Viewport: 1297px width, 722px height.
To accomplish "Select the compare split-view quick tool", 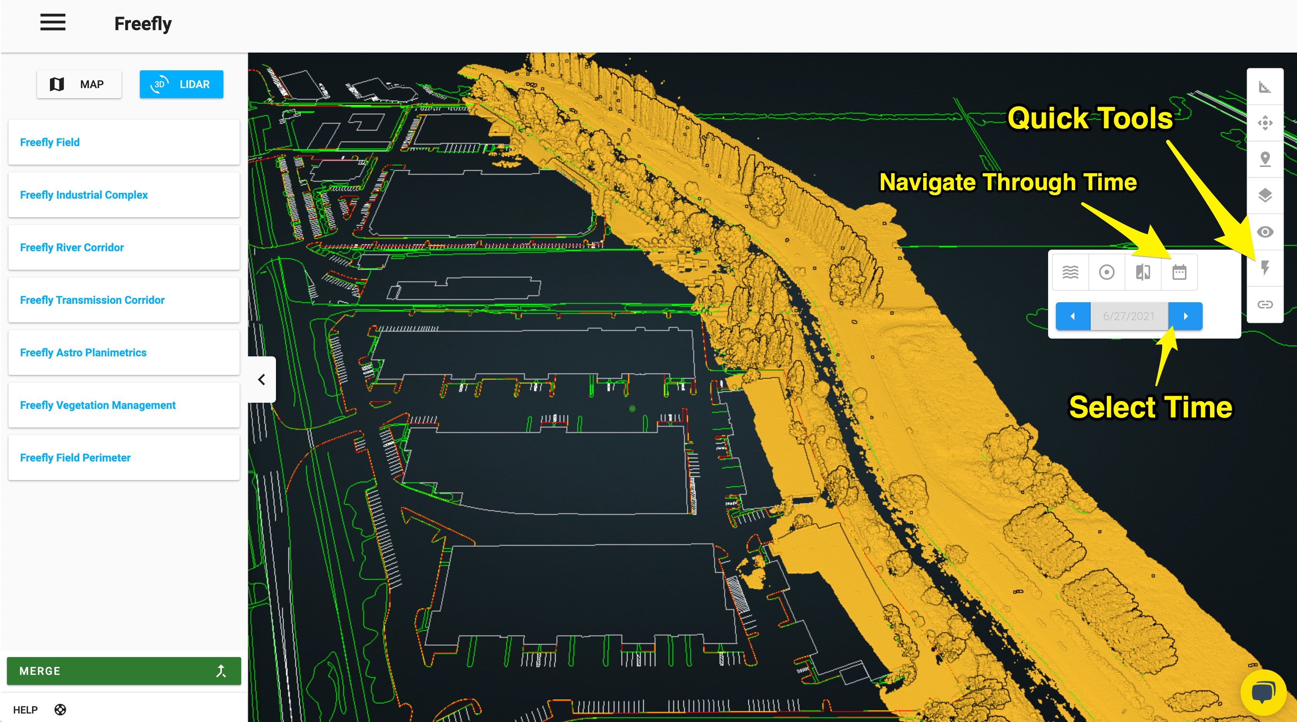I will [x=1143, y=272].
